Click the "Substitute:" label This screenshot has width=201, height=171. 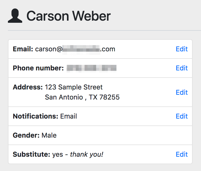tap(31, 154)
